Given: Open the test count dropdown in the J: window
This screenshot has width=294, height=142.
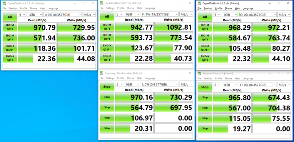Looking at the screenshot, I should [22, 15].
